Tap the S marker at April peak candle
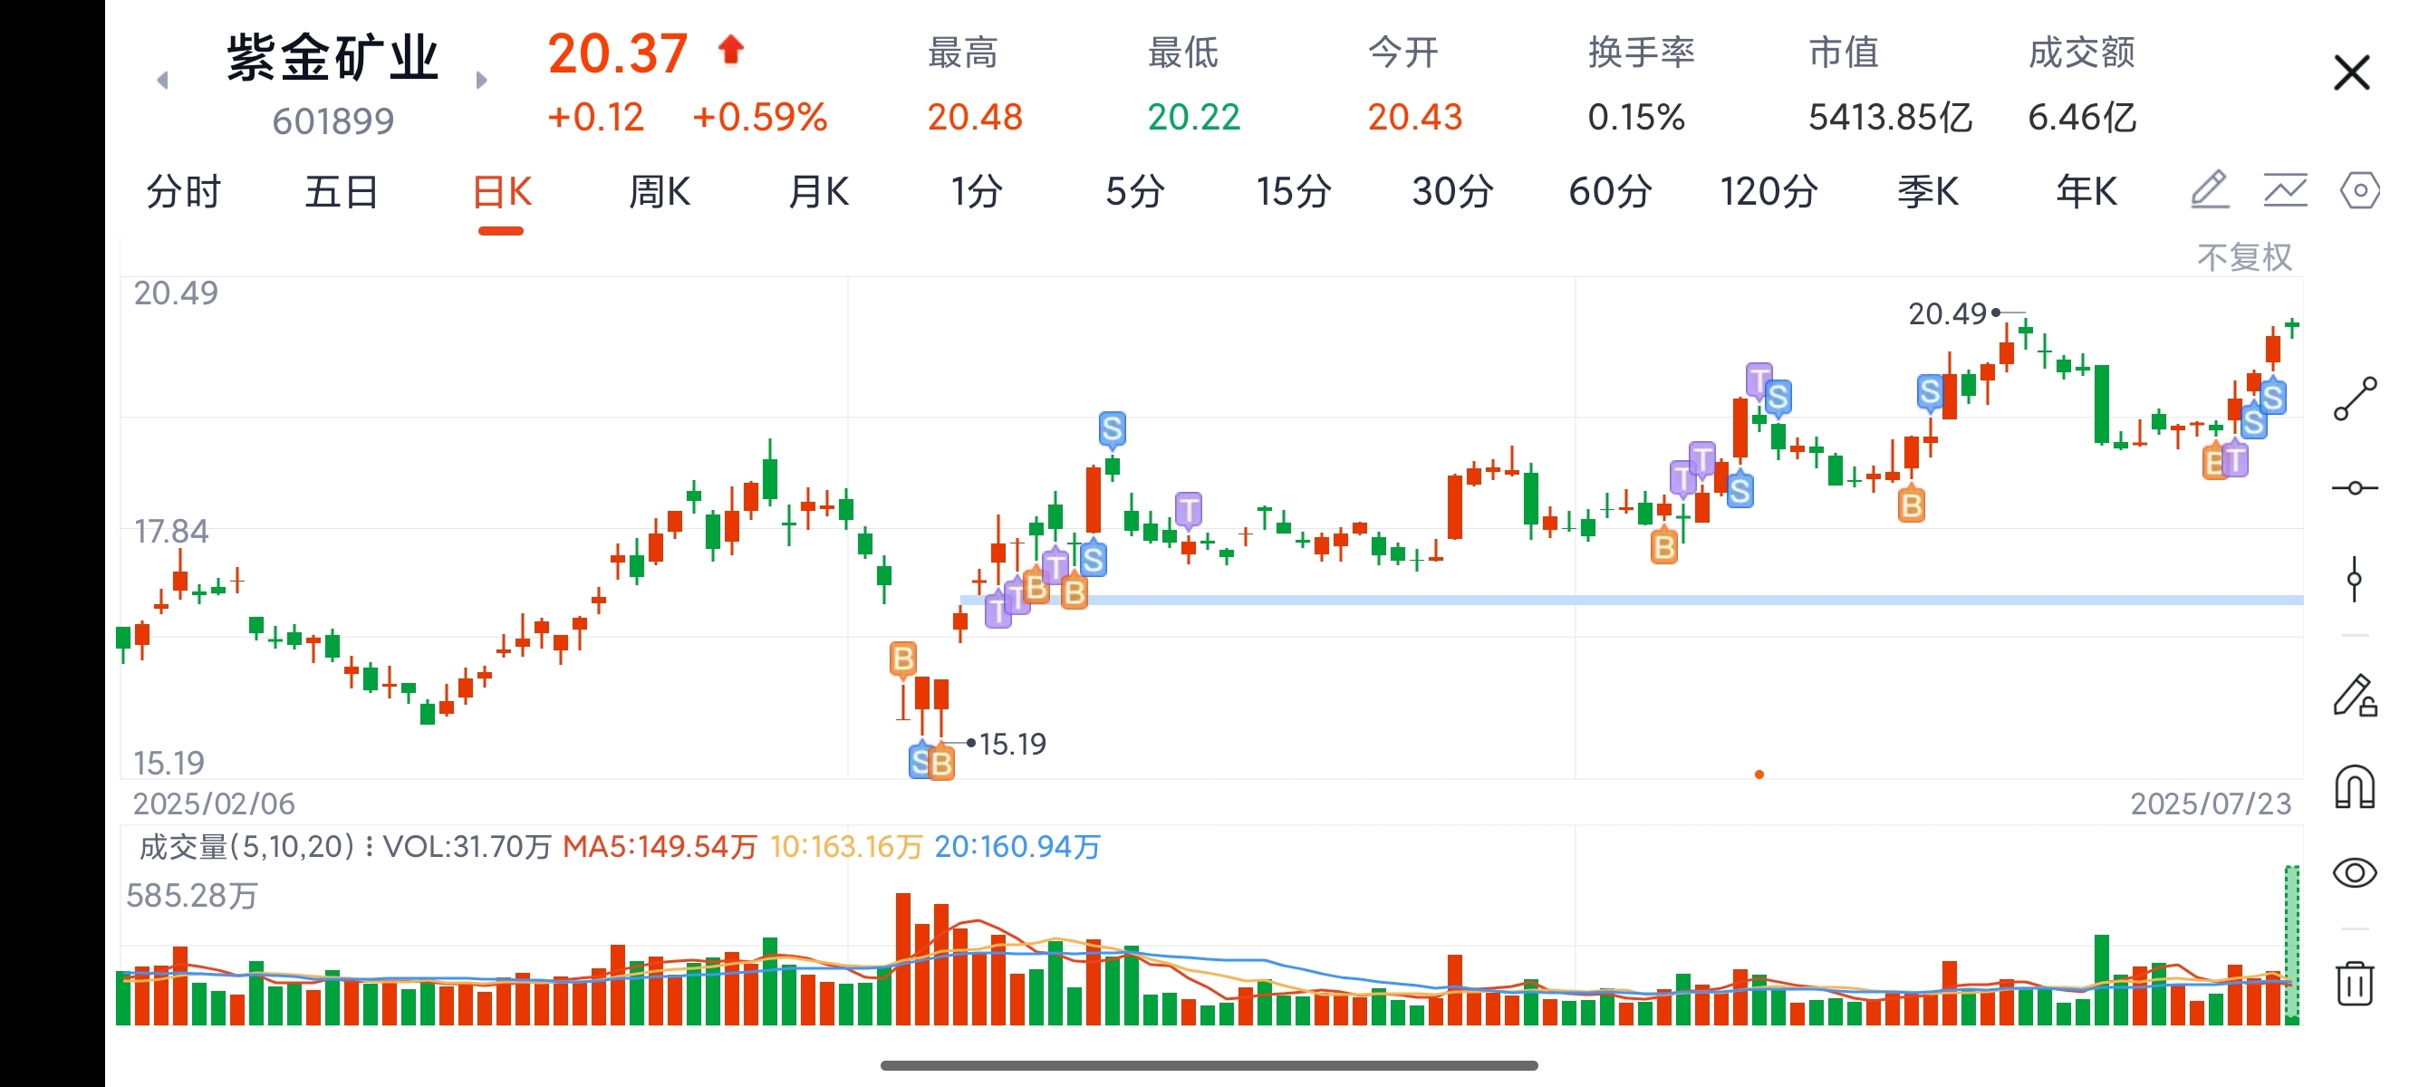2419x1087 pixels. tap(1112, 429)
